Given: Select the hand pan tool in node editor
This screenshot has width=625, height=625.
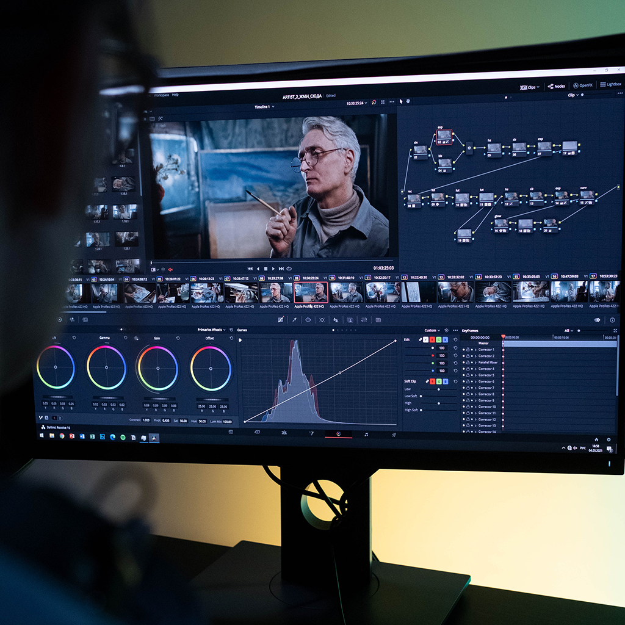Looking at the screenshot, I should click(x=408, y=101).
